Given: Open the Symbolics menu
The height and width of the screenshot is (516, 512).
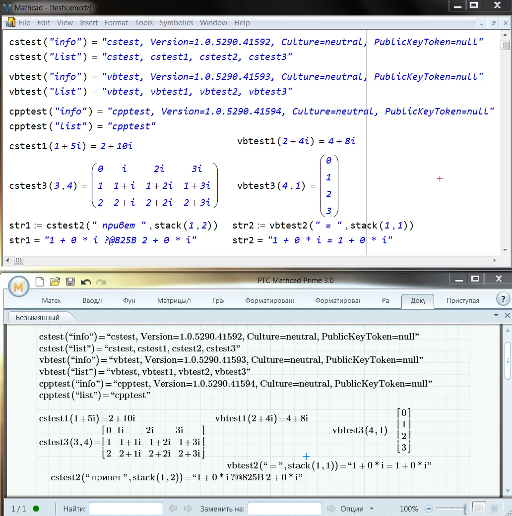Looking at the screenshot, I should coord(176,23).
